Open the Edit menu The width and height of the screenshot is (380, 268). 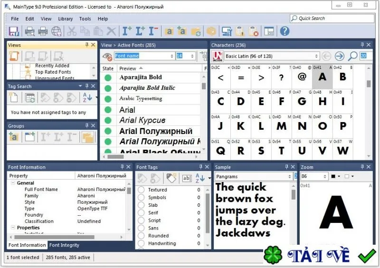(x=29, y=19)
